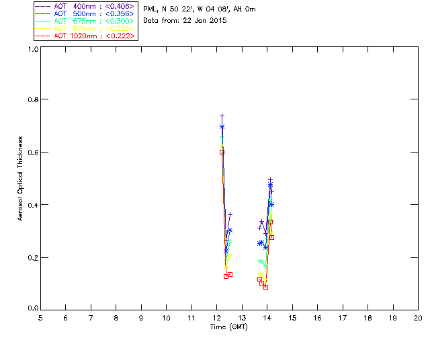Screen dimensions: 430x344
Task: Click the x-axis hour label 11
Action: coord(191,318)
